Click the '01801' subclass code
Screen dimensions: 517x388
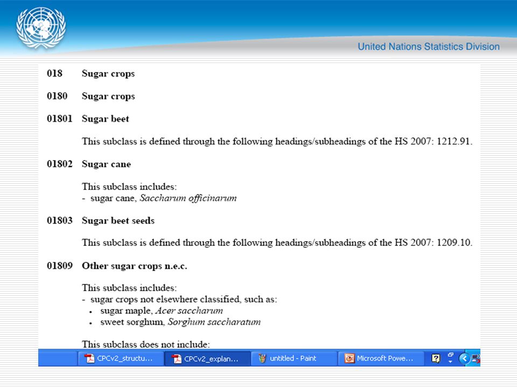click(x=59, y=119)
